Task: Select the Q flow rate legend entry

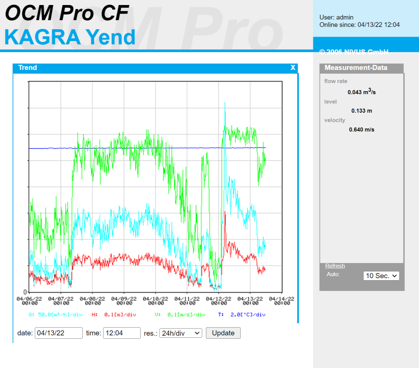Action: [56, 315]
